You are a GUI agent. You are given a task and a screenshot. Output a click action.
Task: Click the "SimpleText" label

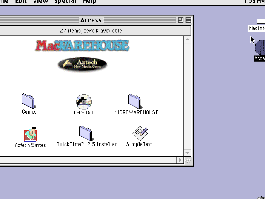click(x=140, y=144)
